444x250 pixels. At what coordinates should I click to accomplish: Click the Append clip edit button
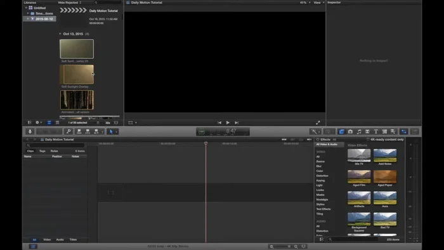(x=96, y=131)
